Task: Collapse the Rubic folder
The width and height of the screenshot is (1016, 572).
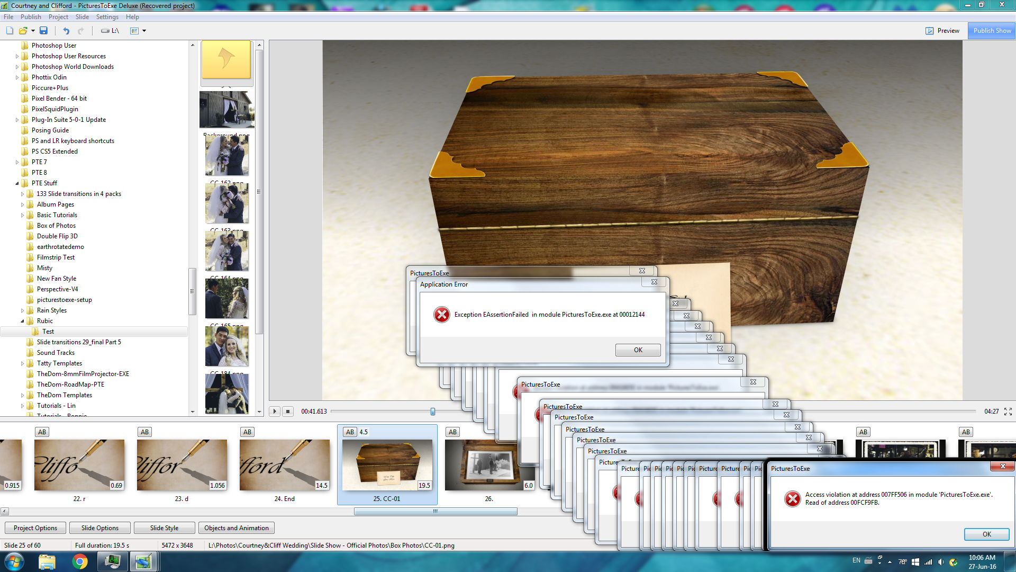Action: click(22, 321)
